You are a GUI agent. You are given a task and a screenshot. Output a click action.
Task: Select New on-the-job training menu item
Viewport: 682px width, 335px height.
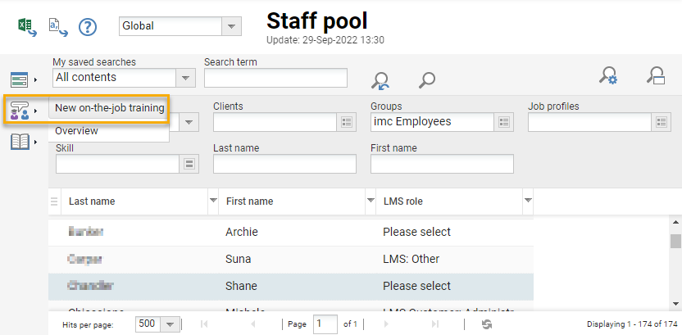click(x=109, y=108)
